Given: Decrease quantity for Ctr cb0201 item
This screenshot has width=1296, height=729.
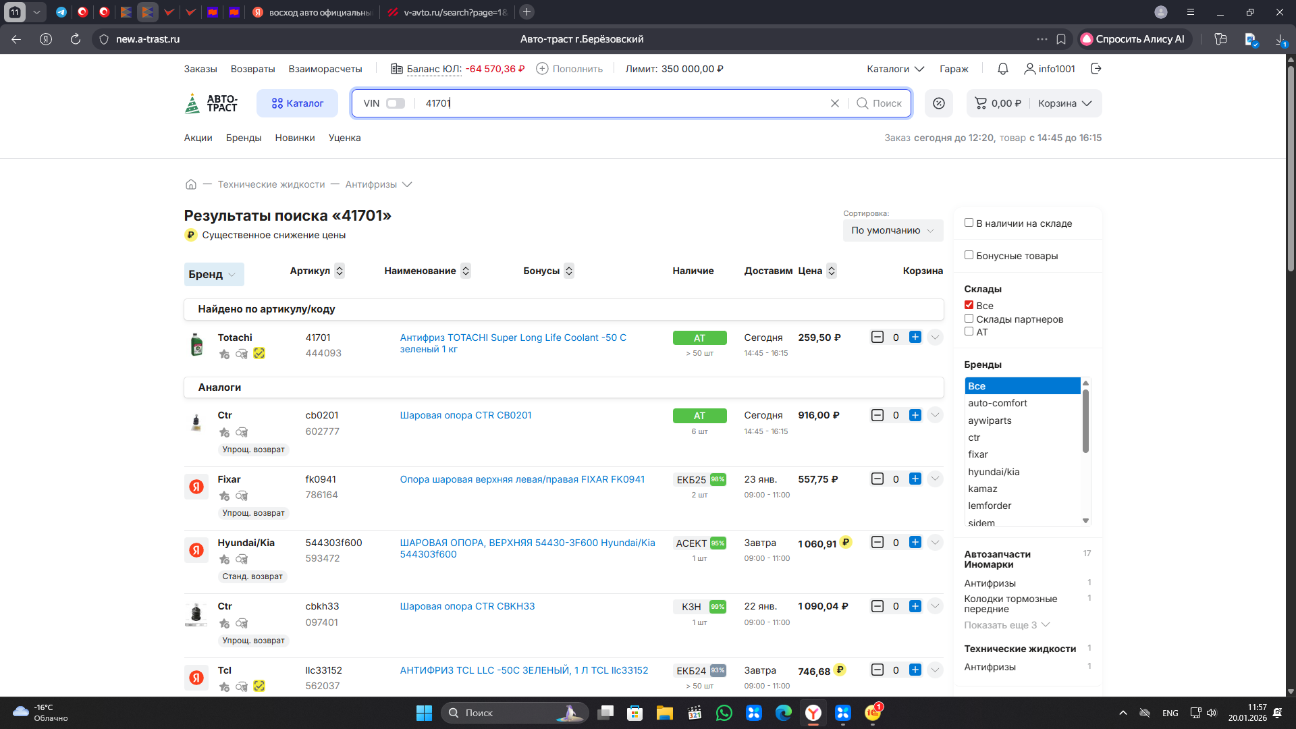Looking at the screenshot, I should click(878, 415).
